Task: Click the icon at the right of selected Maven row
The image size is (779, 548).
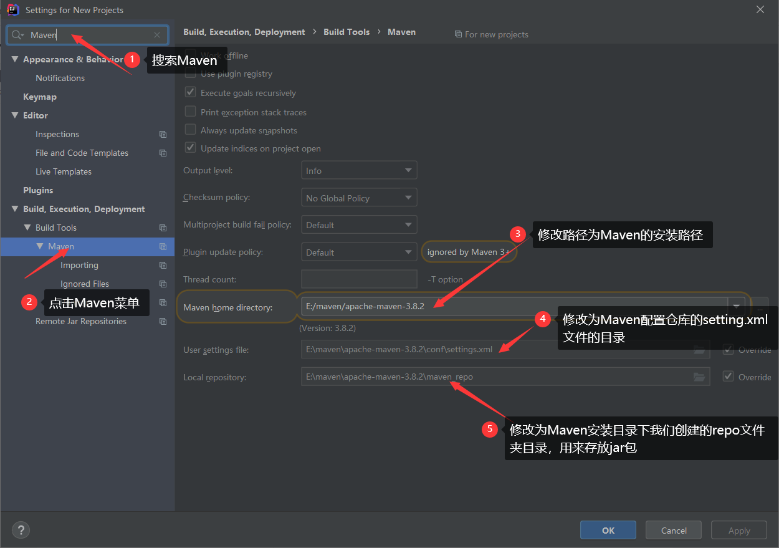Action: click(x=163, y=247)
